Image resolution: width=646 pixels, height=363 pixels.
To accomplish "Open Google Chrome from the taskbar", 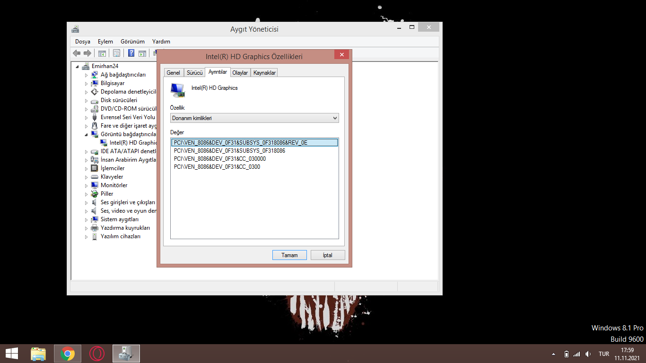I will pyautogui.click(x=68, y=354).
